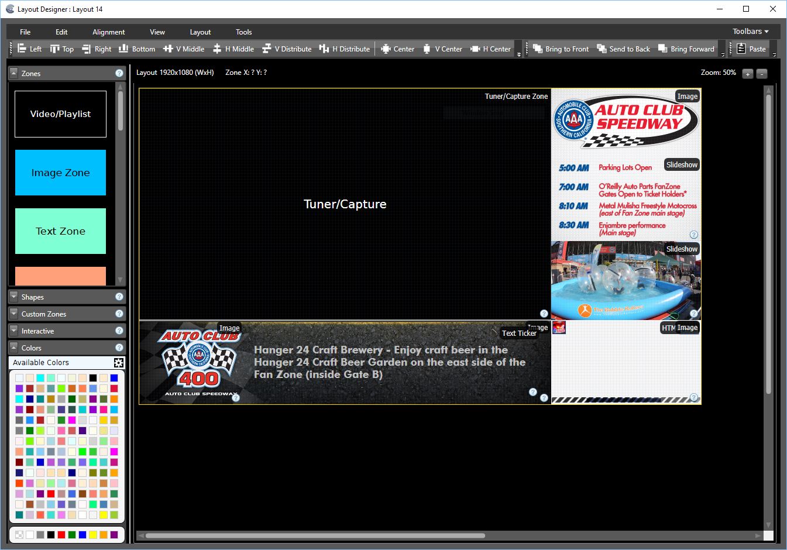Click the V Center tool

point(442,49)
